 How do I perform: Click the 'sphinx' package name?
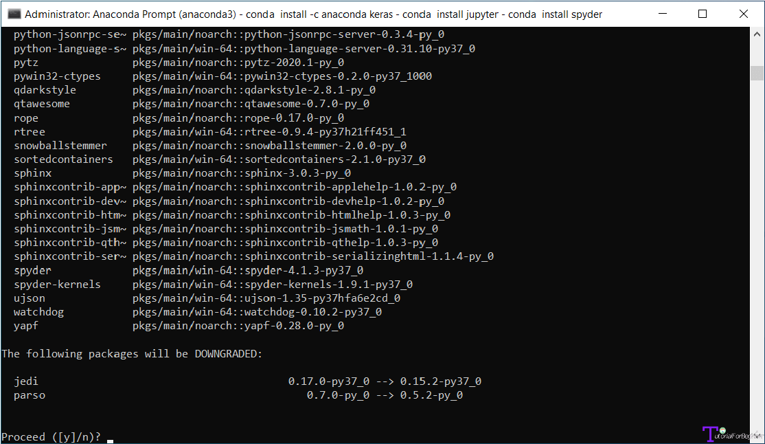pyautogui.click(x=33, y=173)
